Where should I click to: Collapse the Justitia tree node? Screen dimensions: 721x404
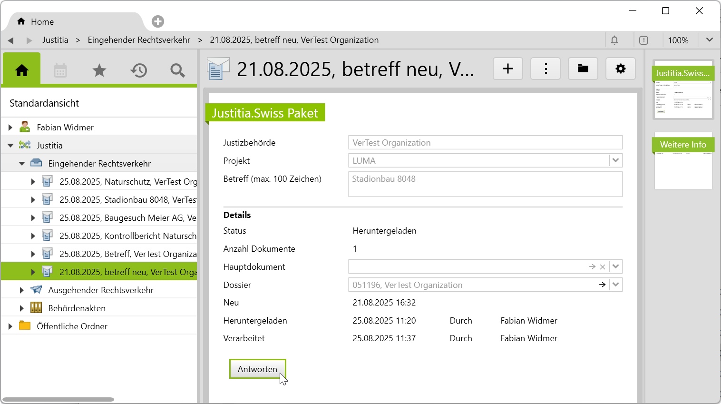tap(10, 146)
